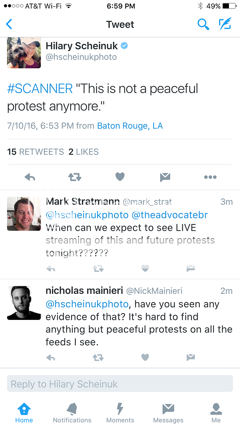The width and height of the screenshot is (240, 426).
Task: Open the Baton Rouge, LA location link
Action: (x=130, y=126)
